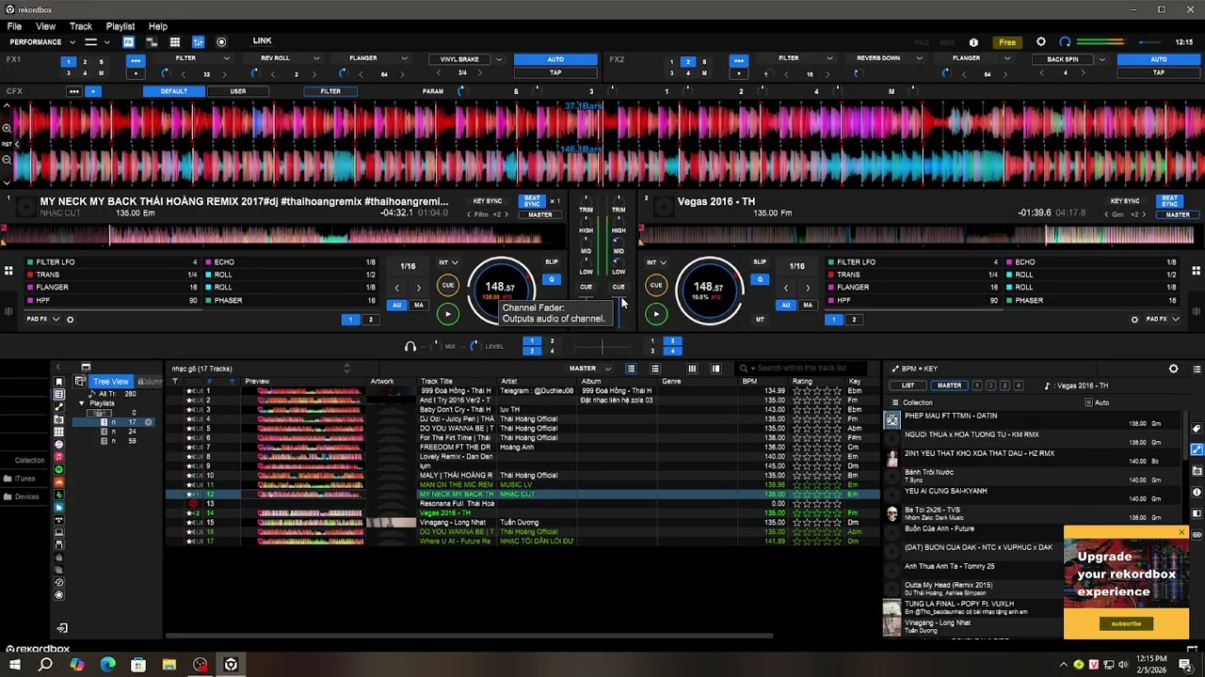Enable AUTO BPM mode for FX1
1205x677 pixels.
click(x=555, y=59)
